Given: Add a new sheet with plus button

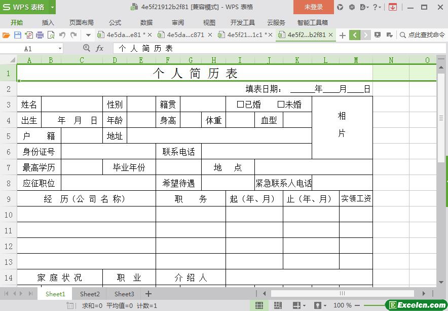Looking at the screenshot, I should 148,294.
